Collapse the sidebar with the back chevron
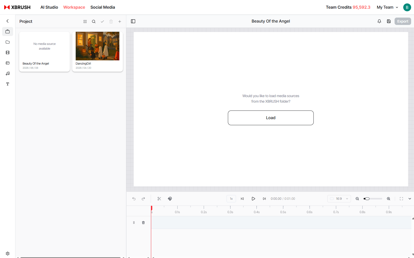The height and width of the screenshot is (258, 414). tap(8, 21)
